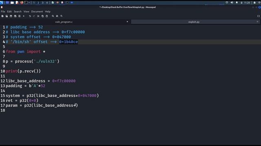Paste clipboard with toolbar icon

(x=47, y=16)
